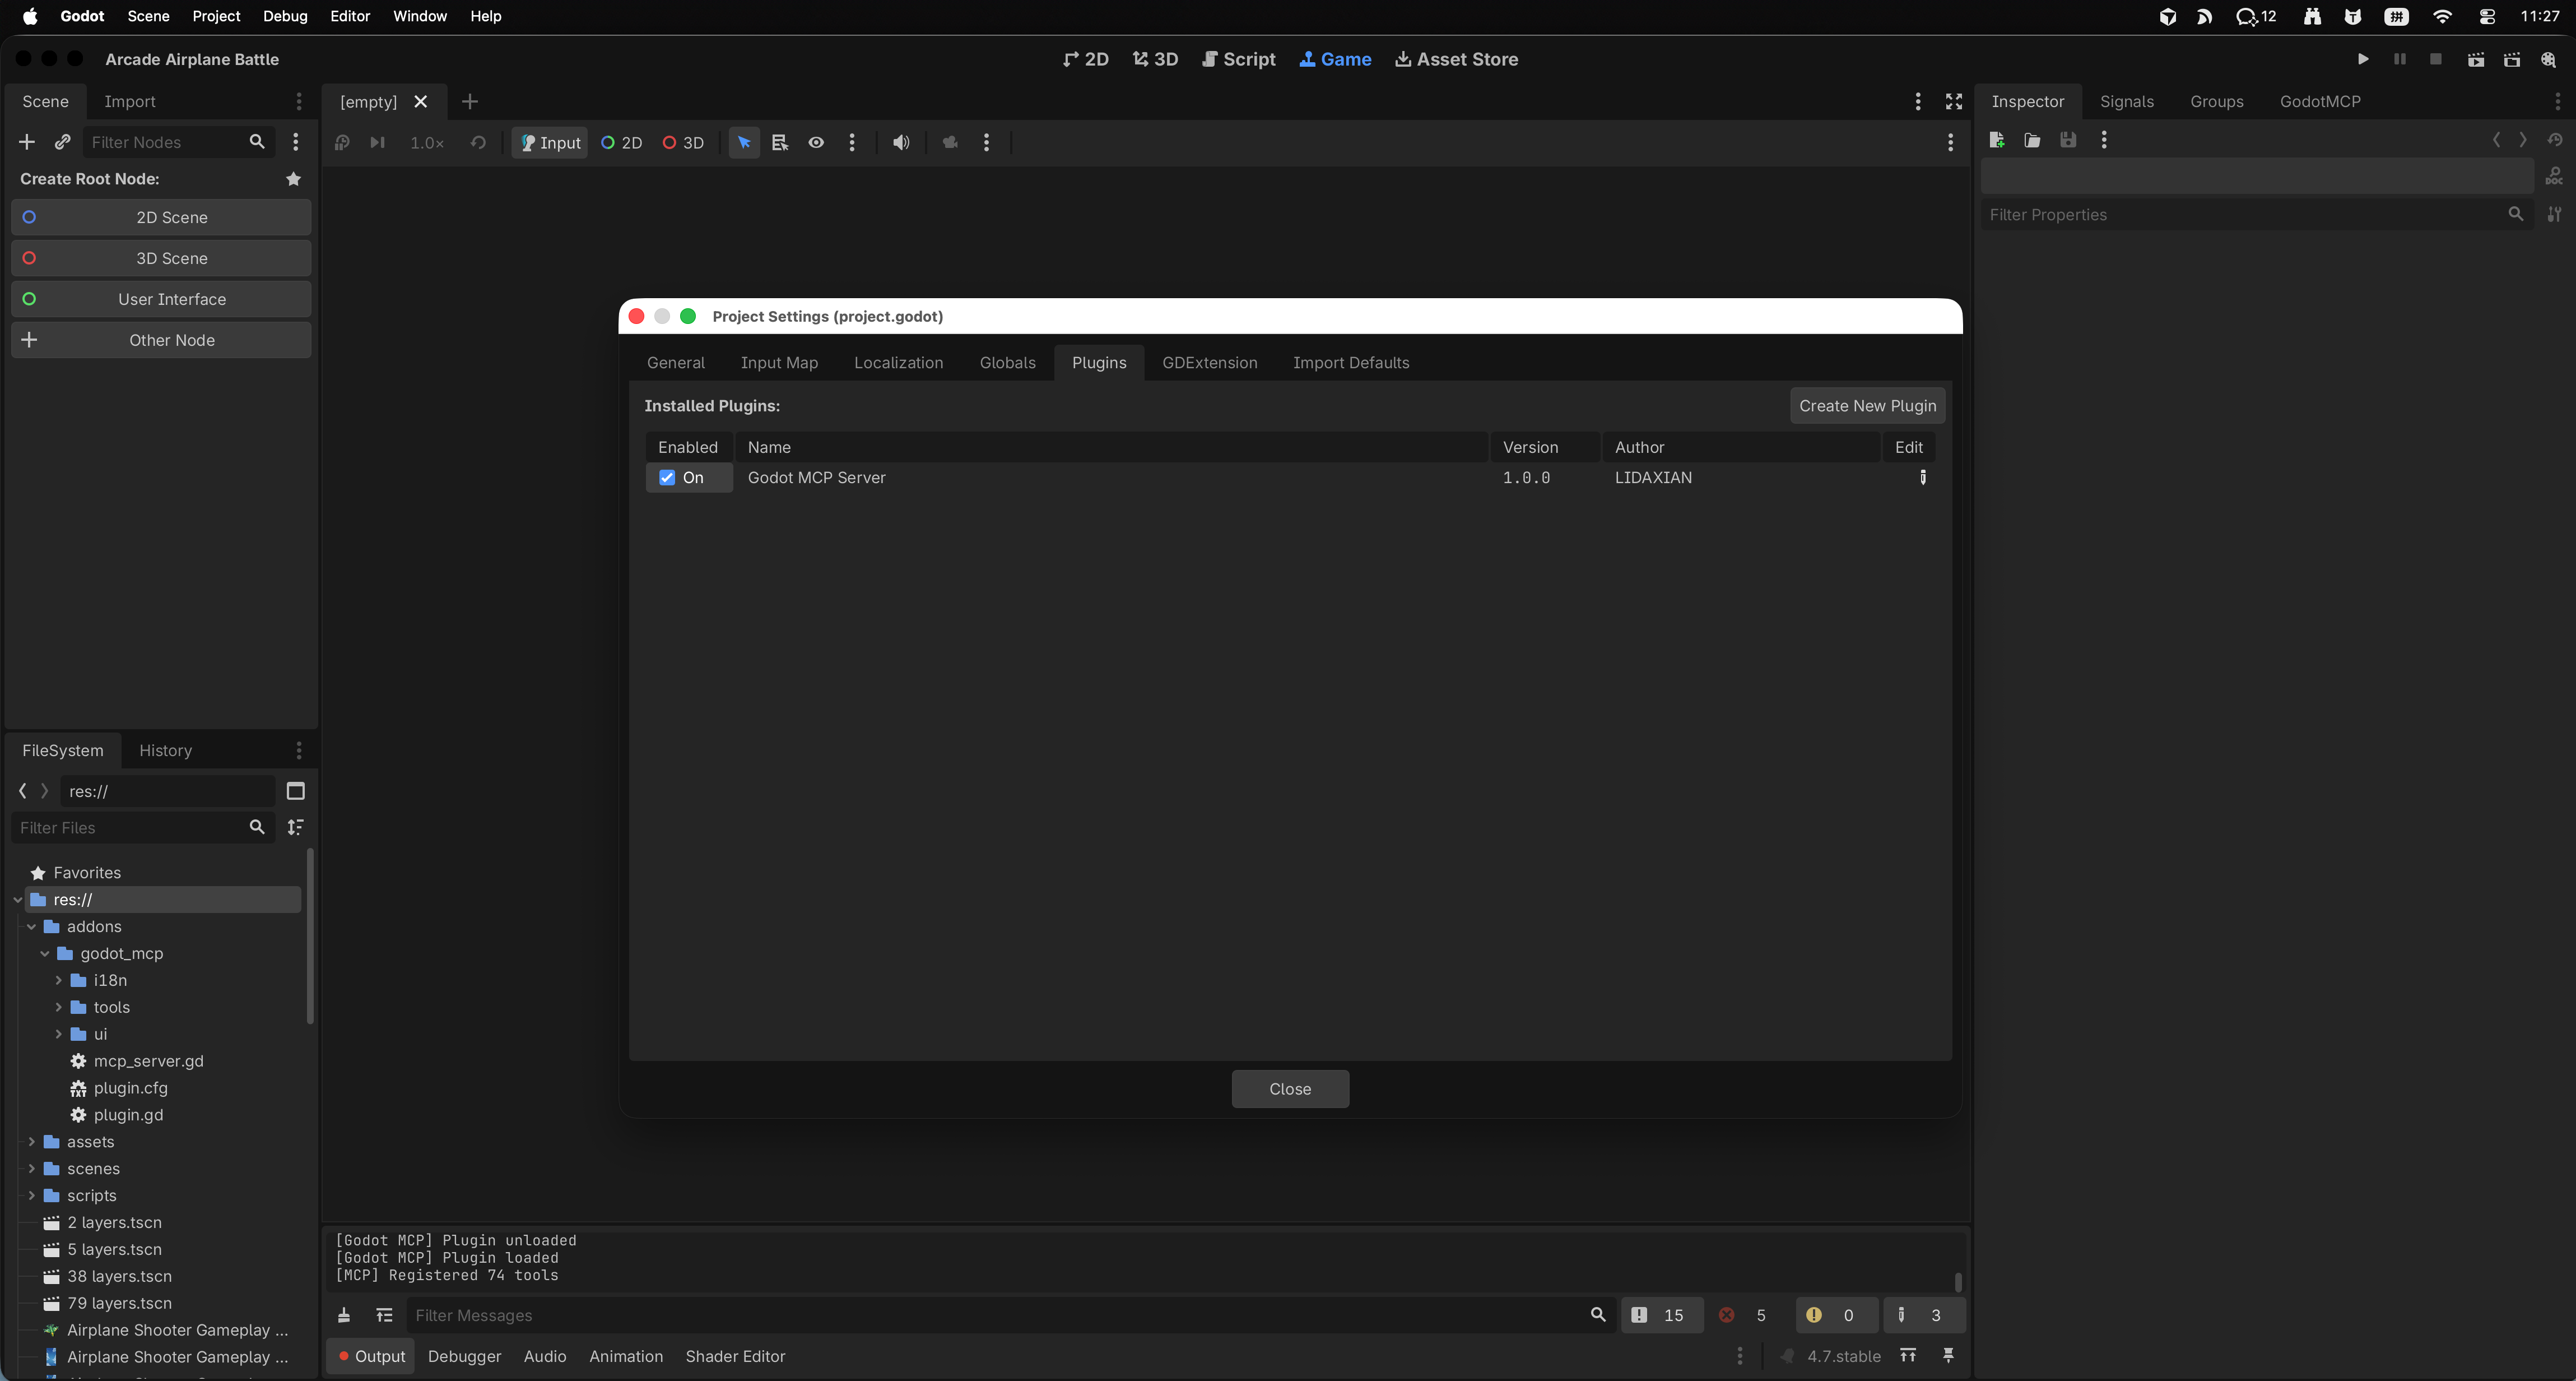Reset game speed with the circular arrow
Viewport: 2576px width, 1381px height.
coord(478,143)
